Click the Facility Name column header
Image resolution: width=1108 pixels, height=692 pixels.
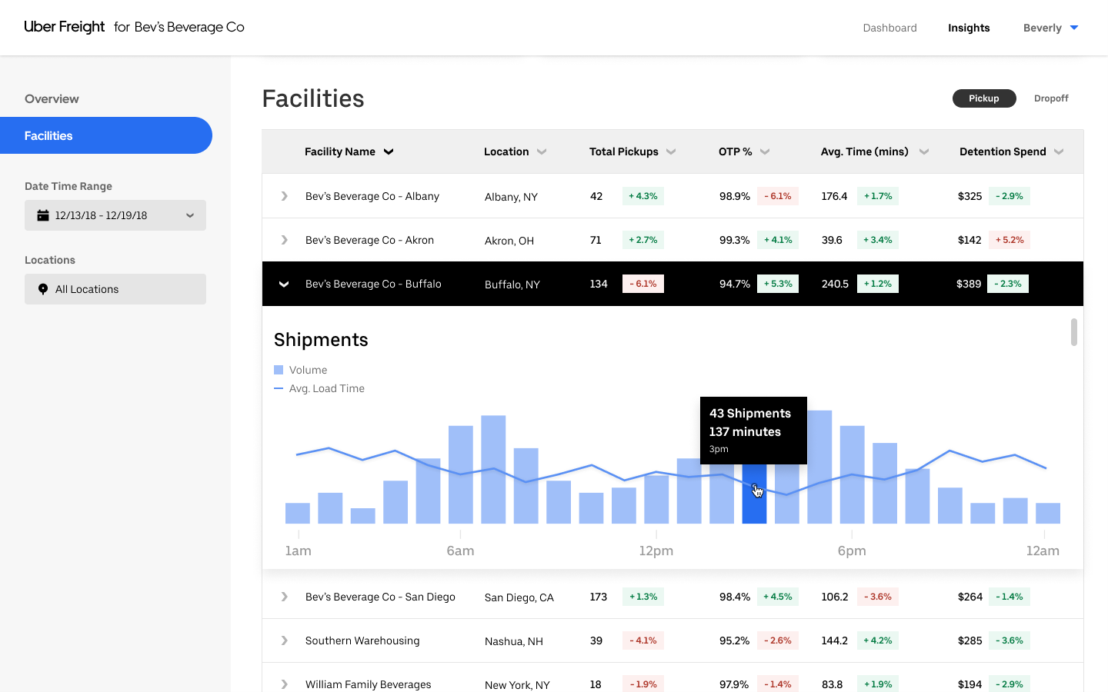click(340, 151)
